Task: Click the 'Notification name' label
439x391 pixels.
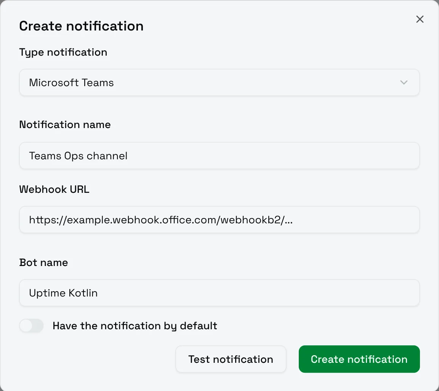Action: (65, 125)
